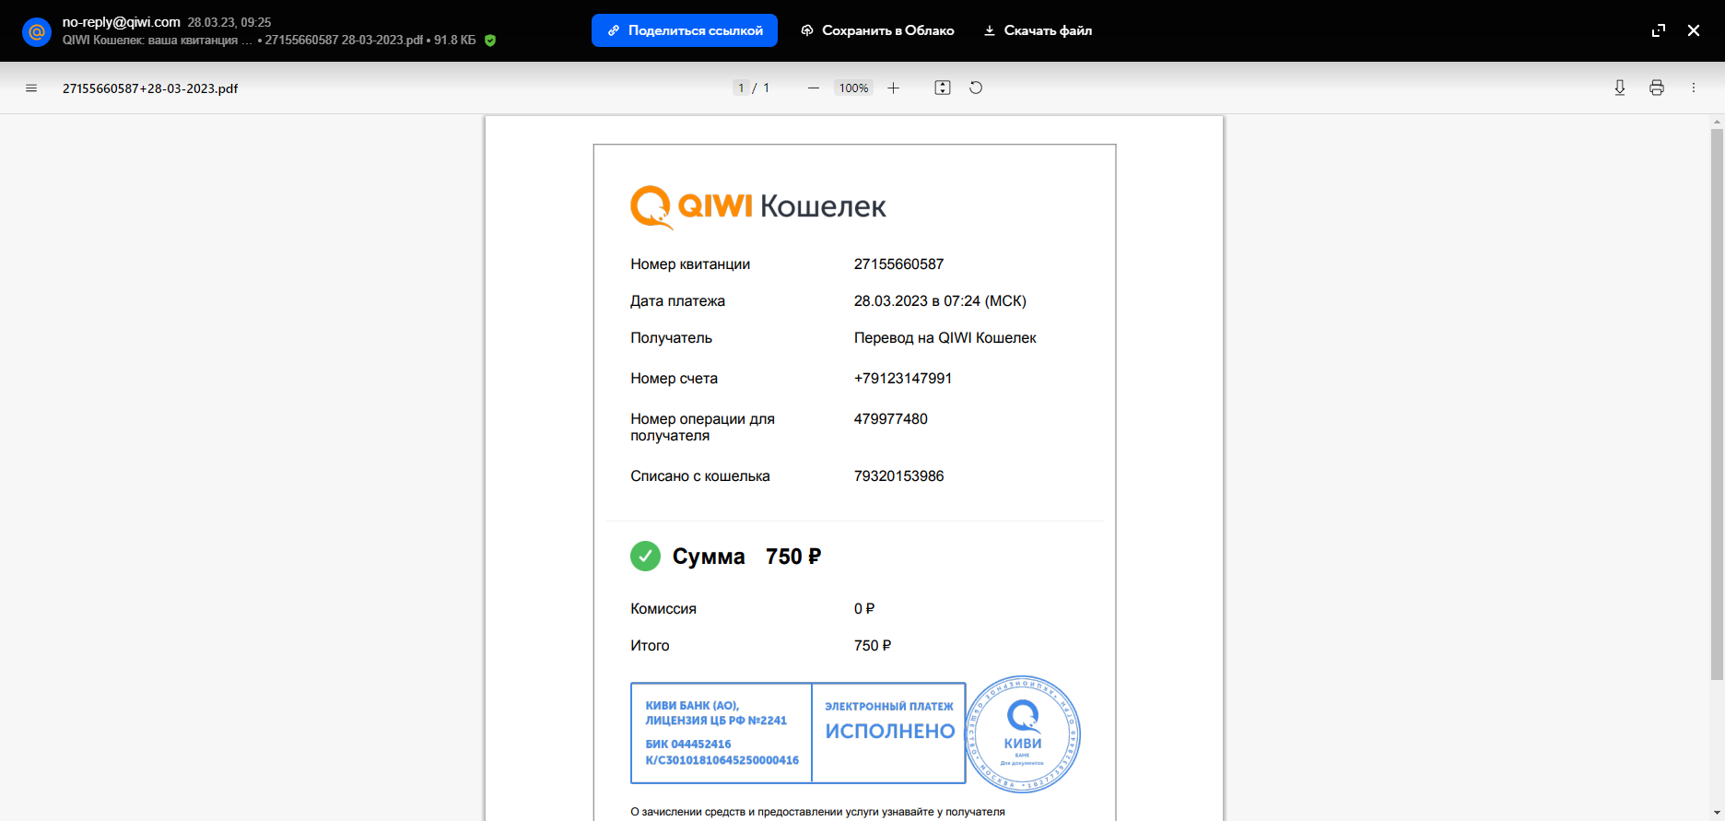
Task: Click the wallet number 79320153986
Action: tap(898, 476)
